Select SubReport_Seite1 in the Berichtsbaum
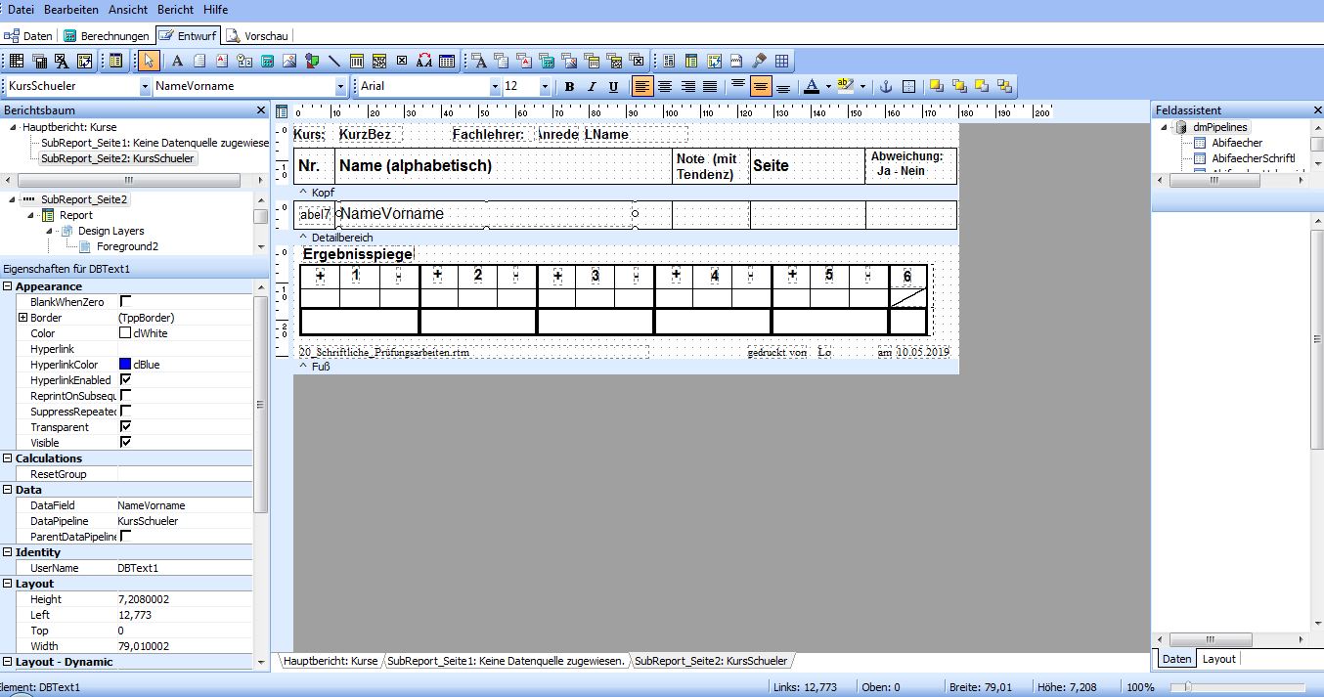The image size is (1324, 697). 154,143
